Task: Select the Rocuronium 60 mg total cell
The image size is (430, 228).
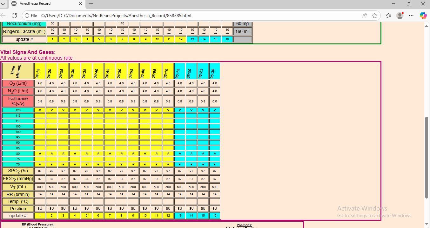Action: click(x=243, y=24)
